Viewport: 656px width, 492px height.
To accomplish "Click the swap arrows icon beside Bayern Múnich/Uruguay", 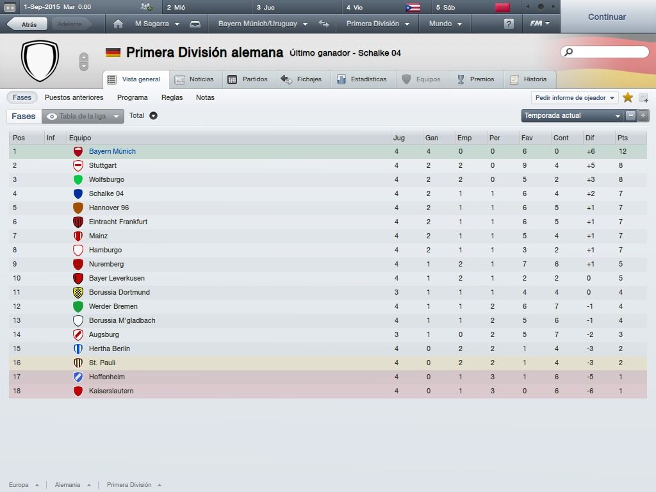I will click(324, 24).
